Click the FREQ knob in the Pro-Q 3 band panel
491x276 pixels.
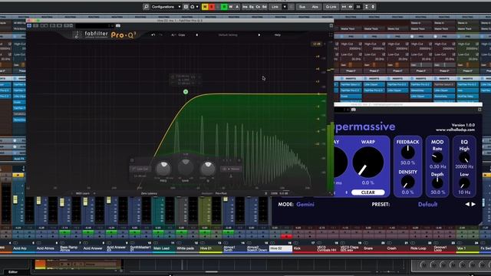(163, 169)
